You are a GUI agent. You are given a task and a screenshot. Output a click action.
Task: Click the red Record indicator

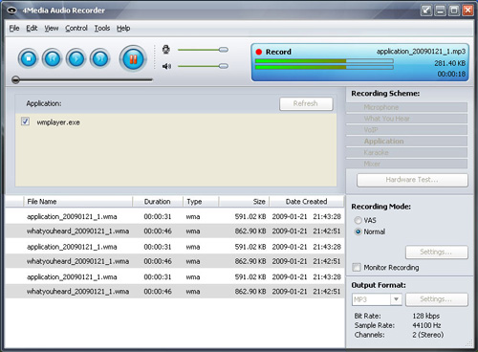[x=259, y=52]
